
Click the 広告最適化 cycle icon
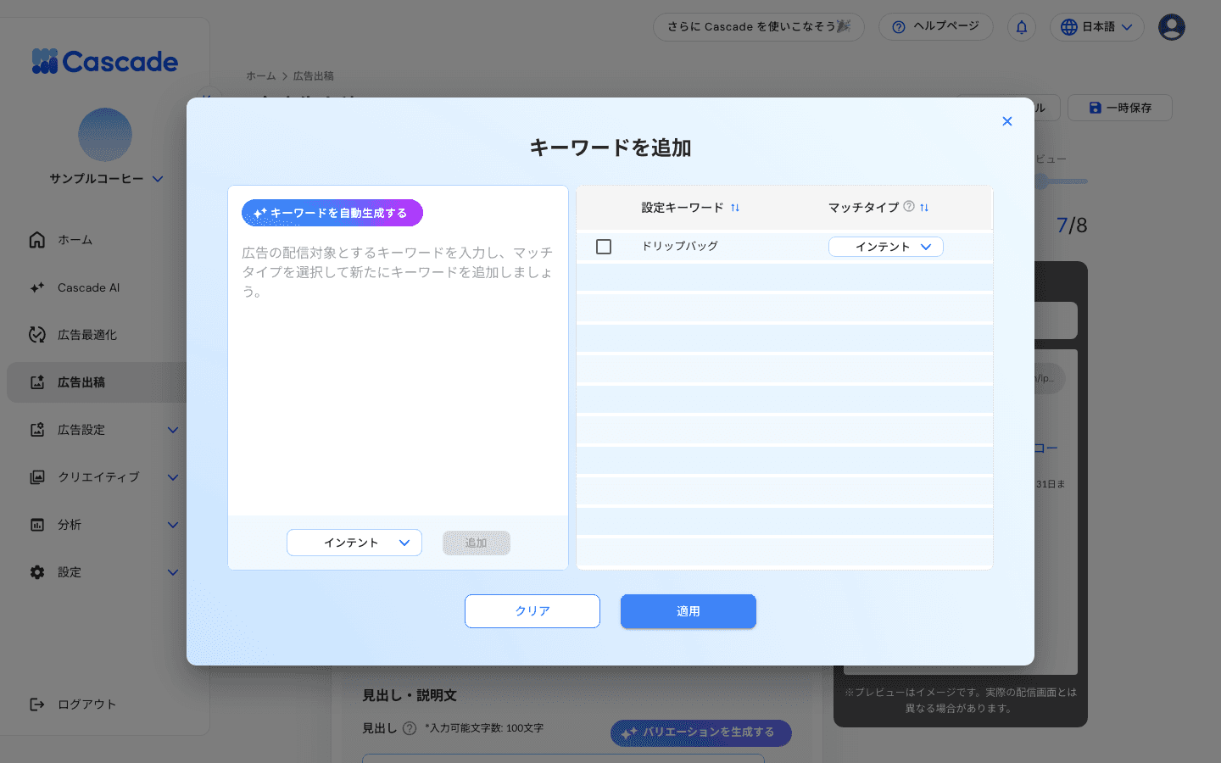(37, 335)
